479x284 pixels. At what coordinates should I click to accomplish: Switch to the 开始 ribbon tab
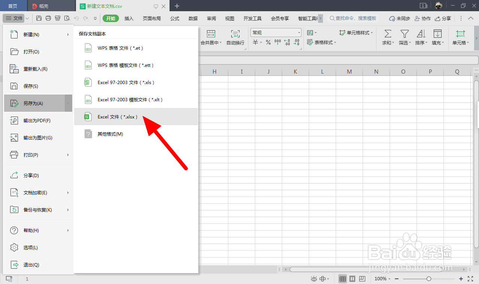pyautogui.click(x=111, y=18)
